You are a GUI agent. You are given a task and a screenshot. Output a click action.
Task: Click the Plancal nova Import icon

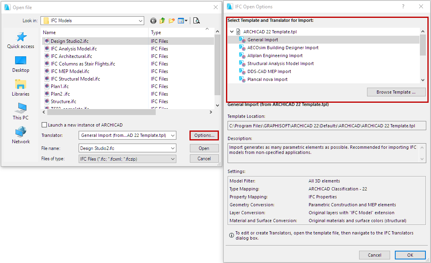(x=242, y=80)
